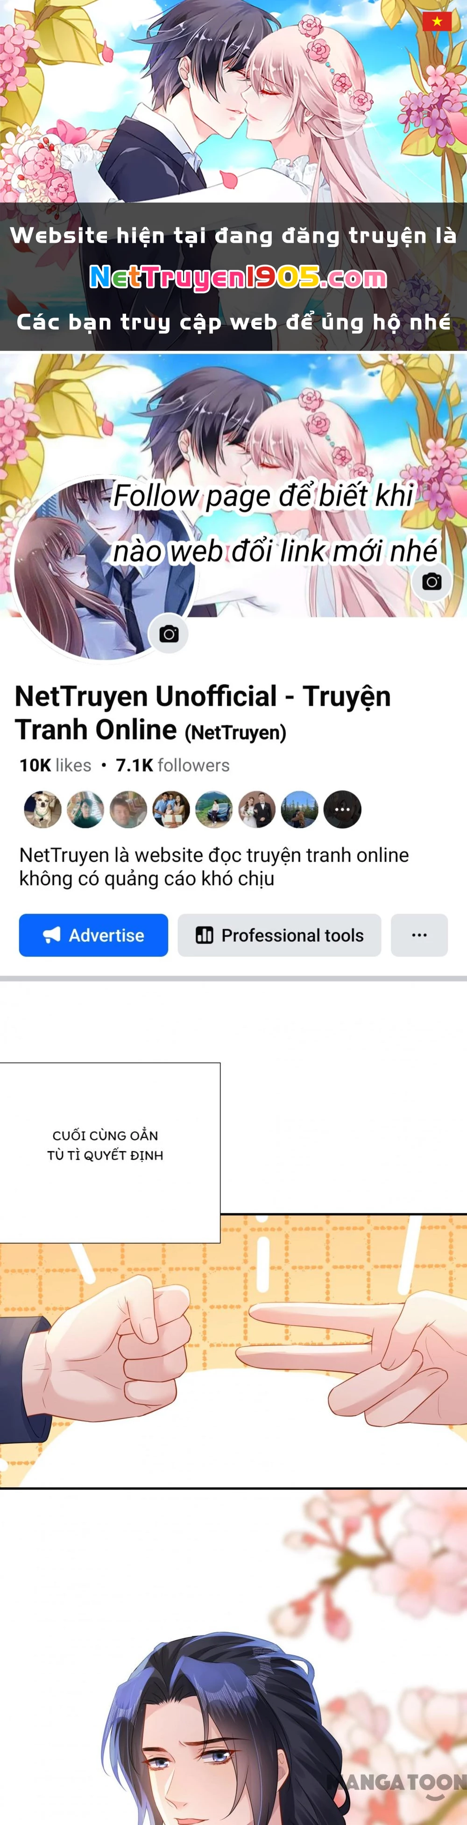Click the car follower avatar
Viewport: 467px width, 1825px height.
(214, 809)
